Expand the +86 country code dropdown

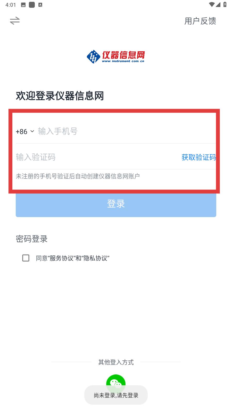click(x=25, y=131)
